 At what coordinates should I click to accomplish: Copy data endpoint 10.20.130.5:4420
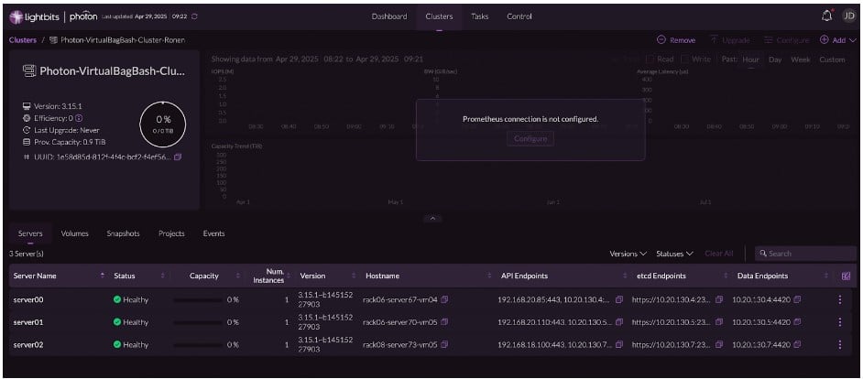798,322
